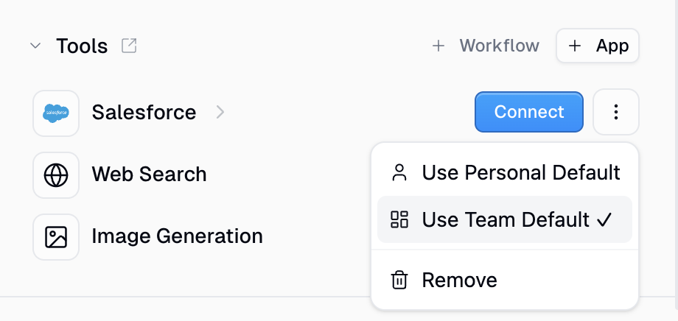Click the three-dot menu button for Salesforce
This screenshot has width=678, height=321.
616,112
